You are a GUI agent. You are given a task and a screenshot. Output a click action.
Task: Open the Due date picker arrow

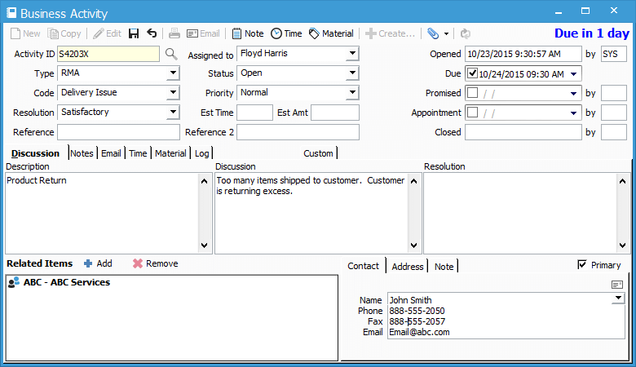[573, 73]
